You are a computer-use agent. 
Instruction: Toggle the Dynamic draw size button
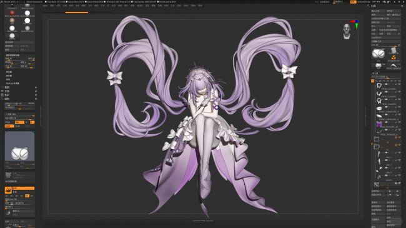(31, 103)
